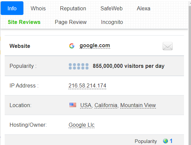Click the popularity dots rating icon
This screenshot has width=191, height=145.
click(78, 66)
